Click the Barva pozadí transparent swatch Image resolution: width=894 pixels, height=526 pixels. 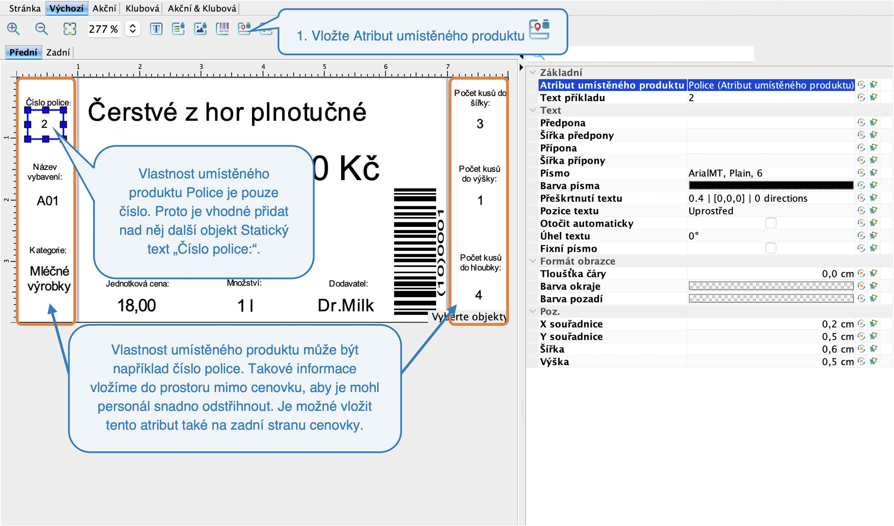tap(770, 299)
